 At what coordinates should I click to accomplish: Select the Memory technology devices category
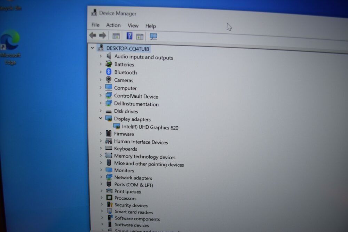pyautogui.click(x=145, y=157)
